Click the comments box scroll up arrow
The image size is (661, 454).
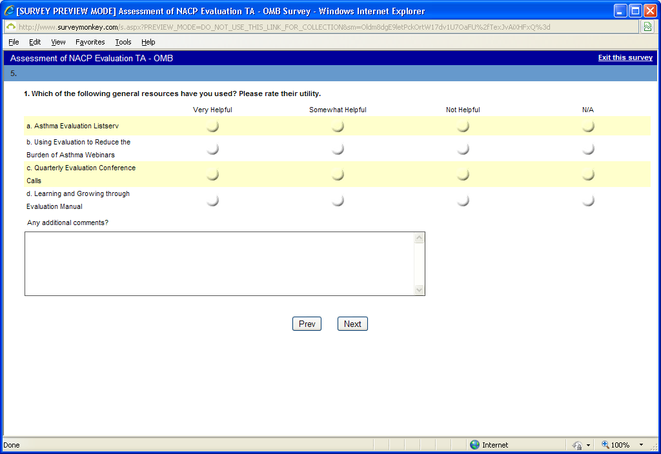click(x=419, y=238)
